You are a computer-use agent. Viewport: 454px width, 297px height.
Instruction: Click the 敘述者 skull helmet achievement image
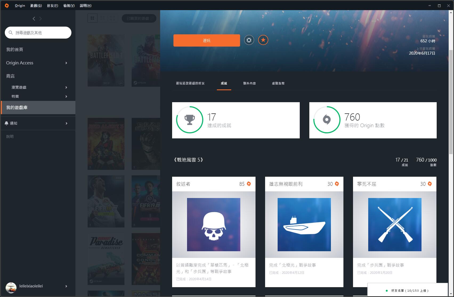[x=214, y=225]
